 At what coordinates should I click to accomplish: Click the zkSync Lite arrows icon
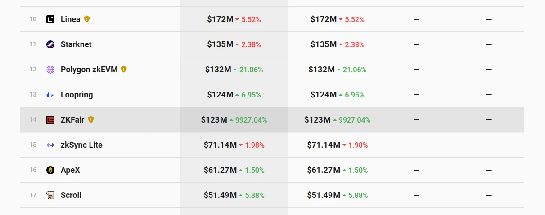50,145
